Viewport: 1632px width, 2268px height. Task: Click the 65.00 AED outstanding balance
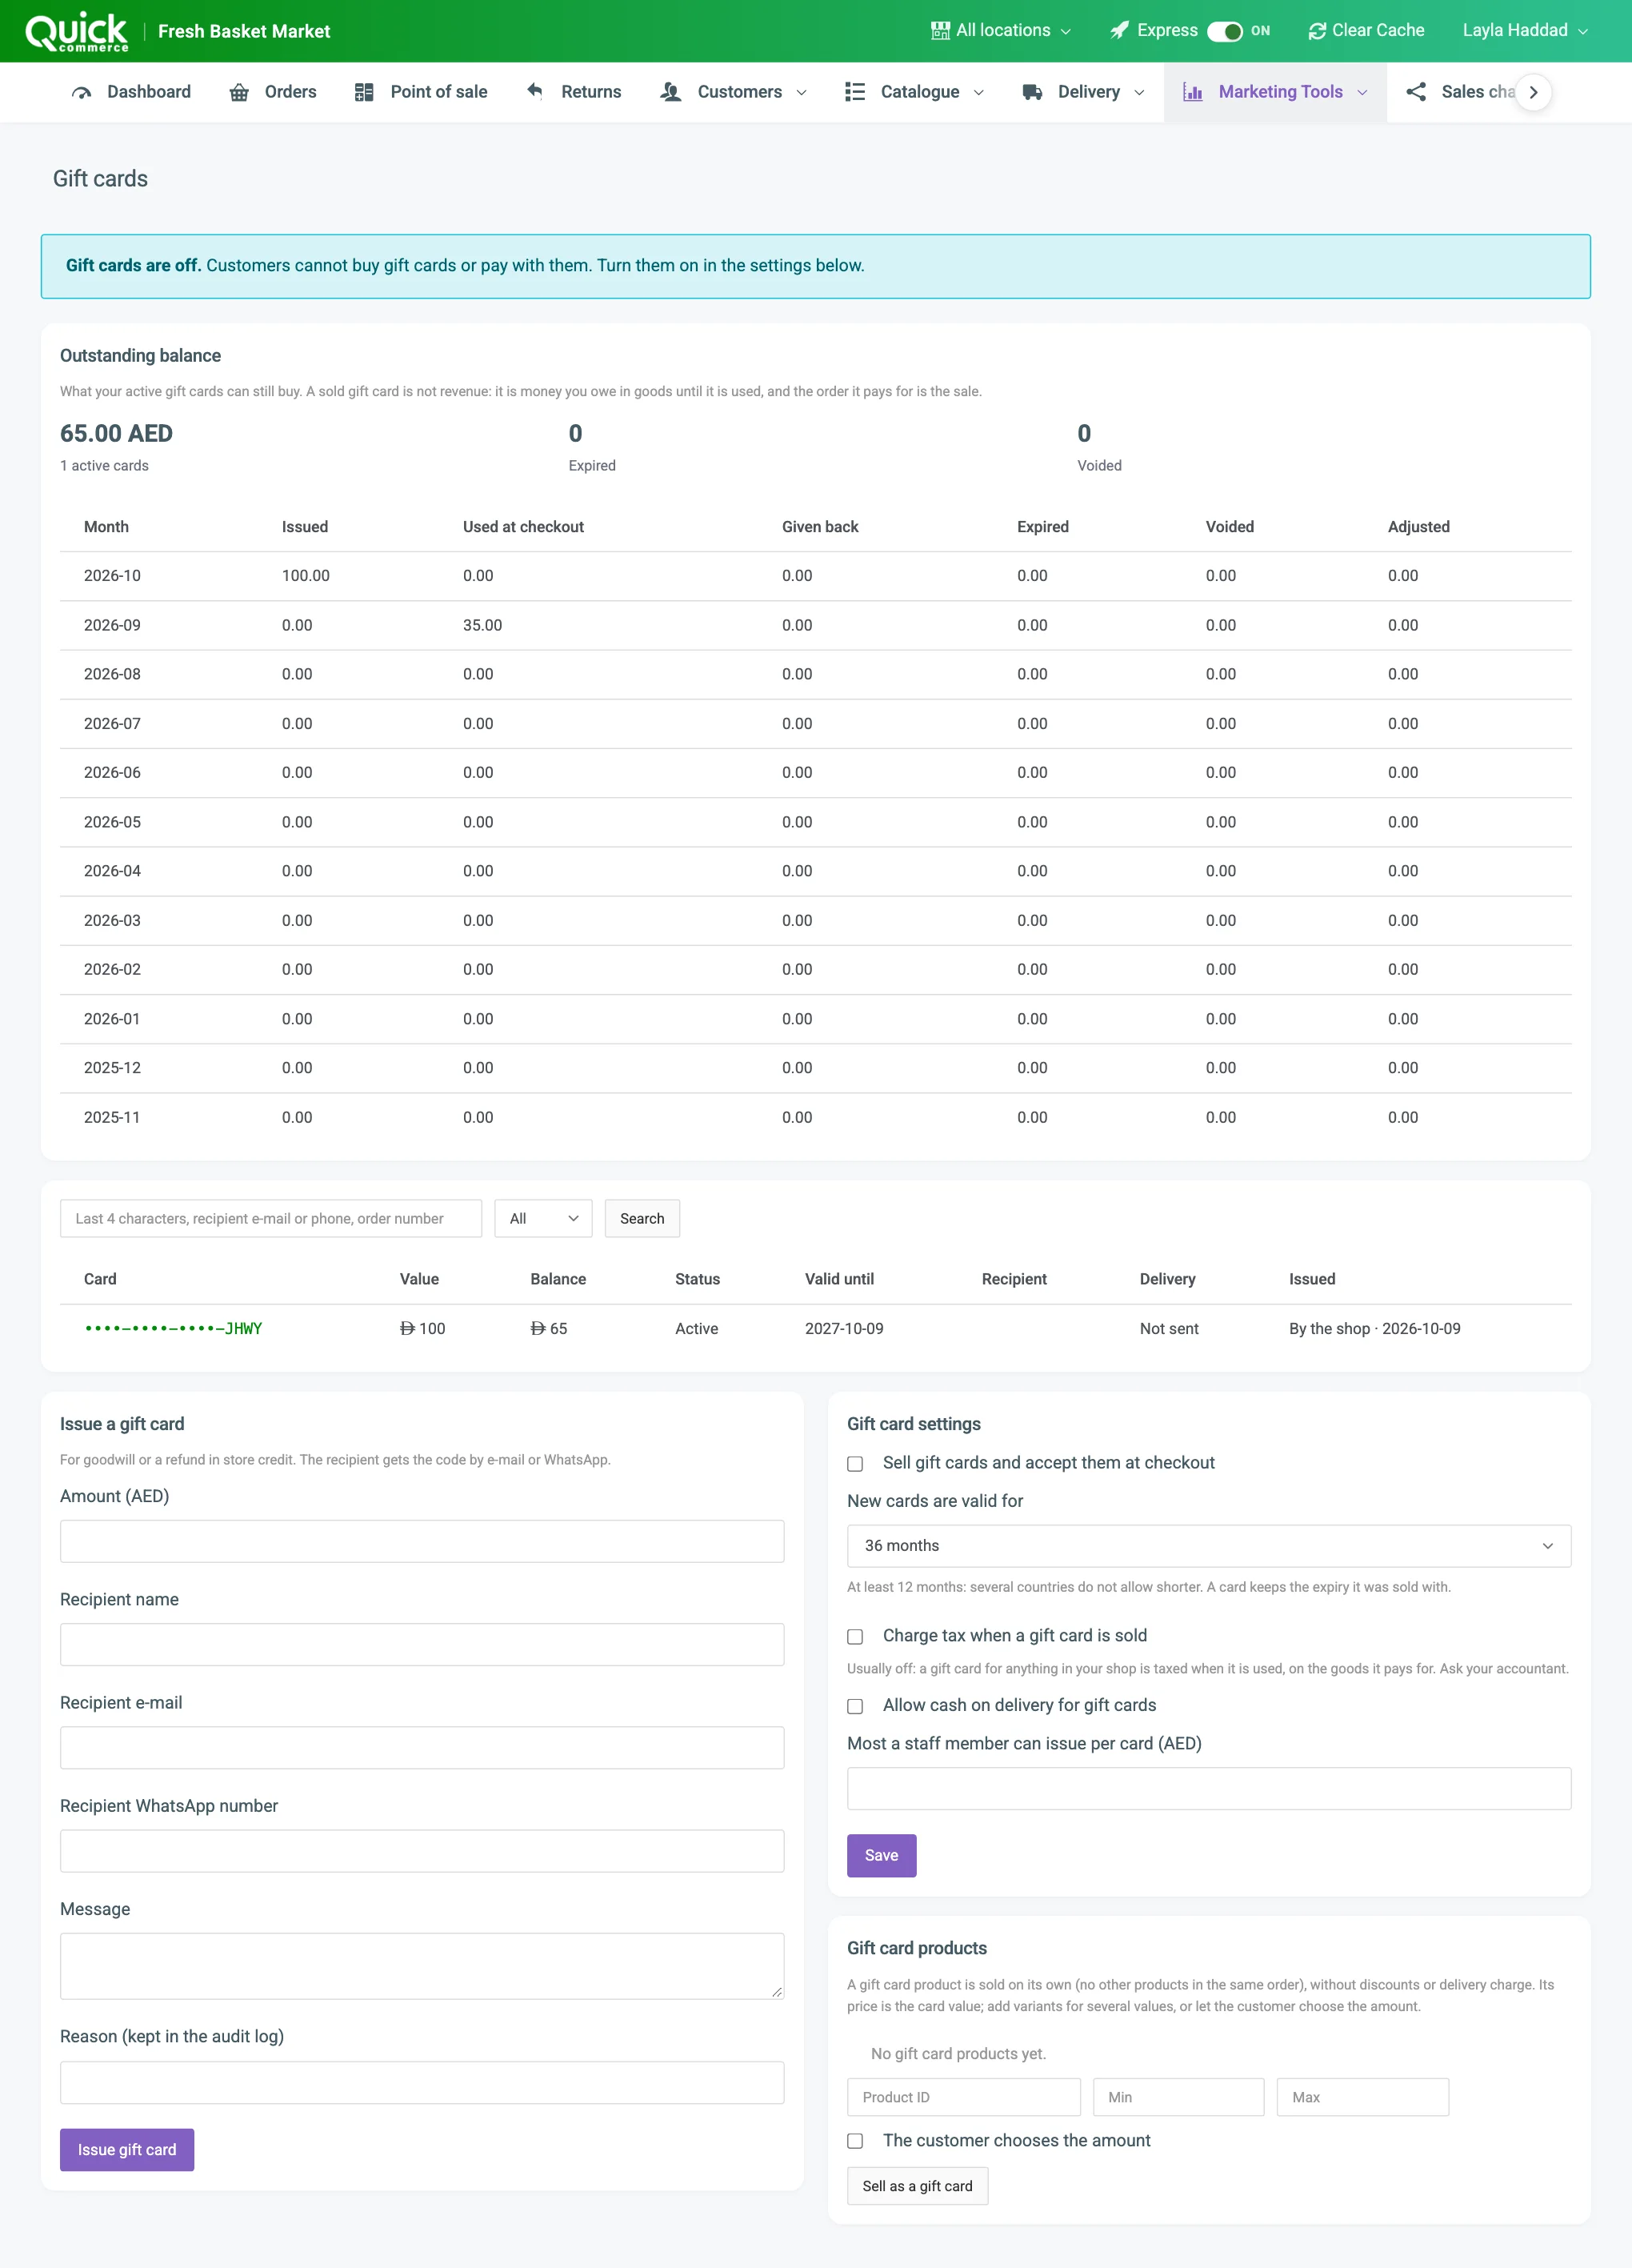point(116,433)
